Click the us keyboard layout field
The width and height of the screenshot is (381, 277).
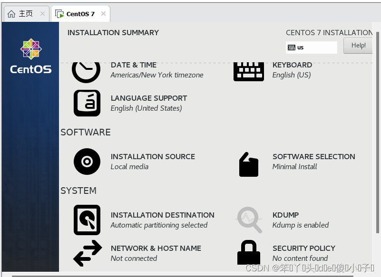pyautogui.click(x=312, y=48)
